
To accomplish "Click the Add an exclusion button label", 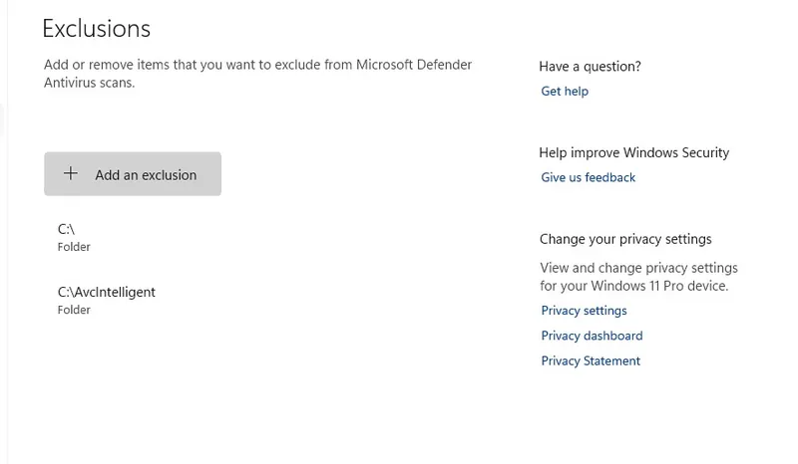I will click(146, 175).
